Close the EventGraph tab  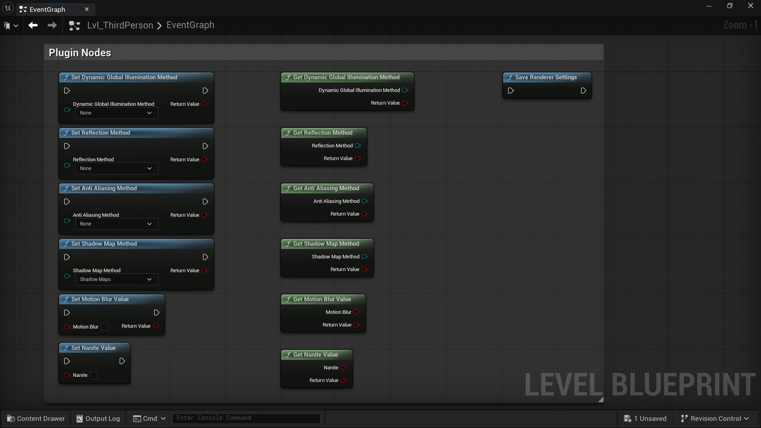[x=87, y=10]
